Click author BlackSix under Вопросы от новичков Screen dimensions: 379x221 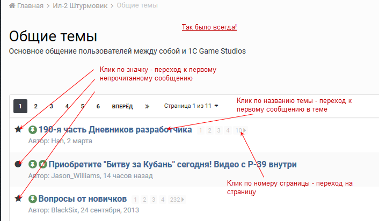click(x=64, y=210)
